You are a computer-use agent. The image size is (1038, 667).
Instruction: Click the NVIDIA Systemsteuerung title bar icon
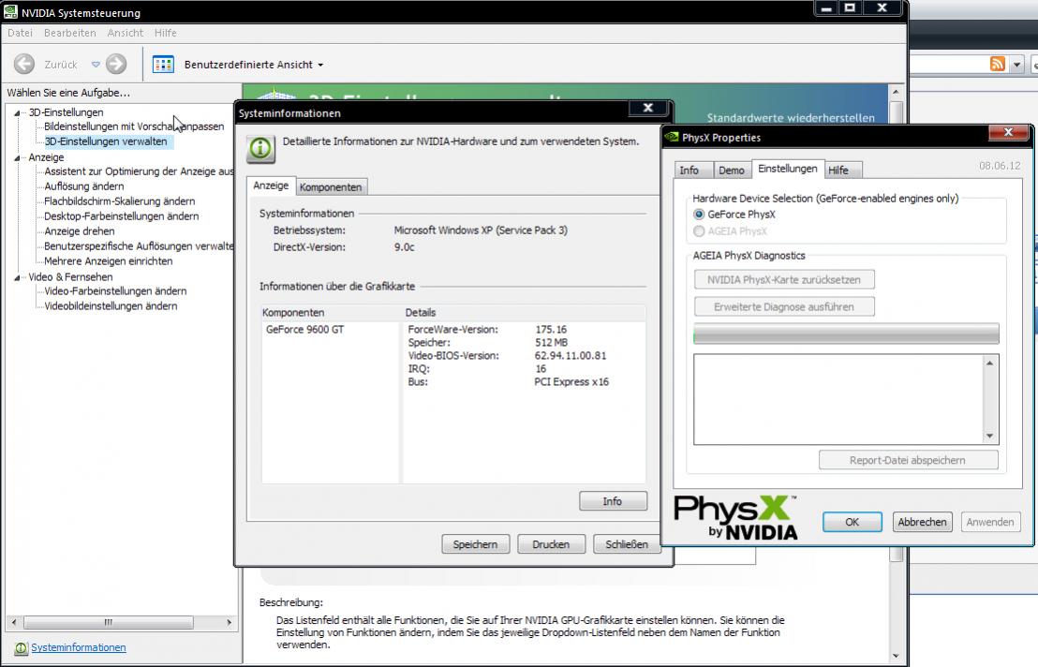tap(10, 11)
